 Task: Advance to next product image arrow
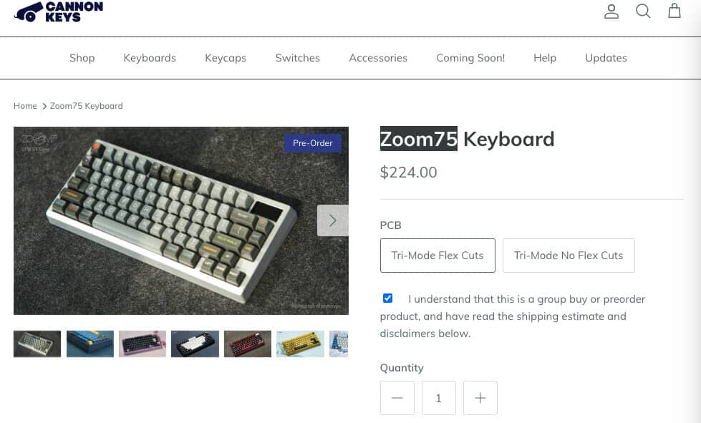point(332,220)
